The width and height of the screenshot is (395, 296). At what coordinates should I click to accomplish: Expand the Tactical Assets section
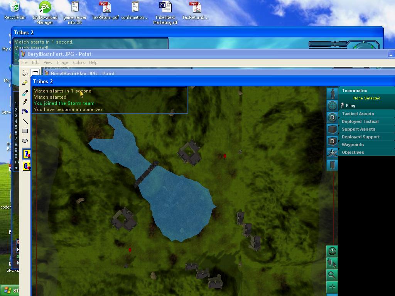coord(366,114)
